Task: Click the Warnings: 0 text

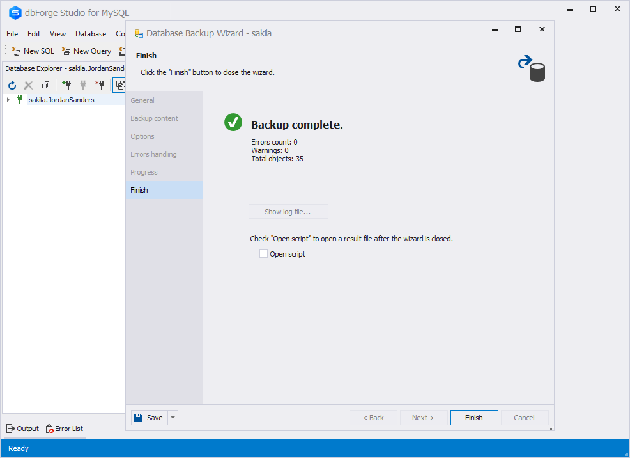Action: (270, 150)
